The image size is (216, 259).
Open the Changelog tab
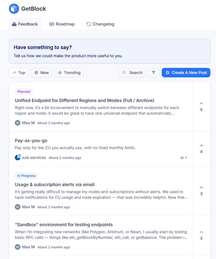[x=100, y=24]
